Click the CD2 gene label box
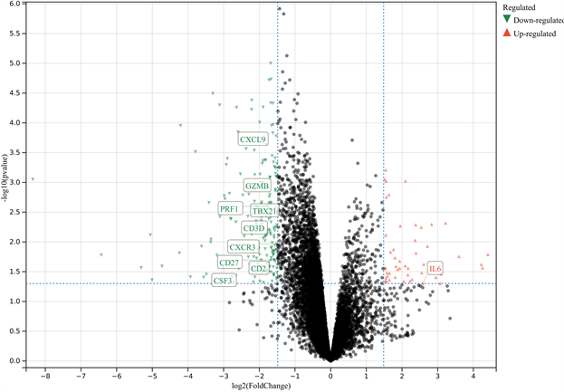 (259, 268)
